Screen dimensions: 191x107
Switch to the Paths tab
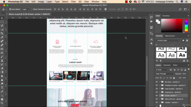pyautogui.click(x=175, y=65)
